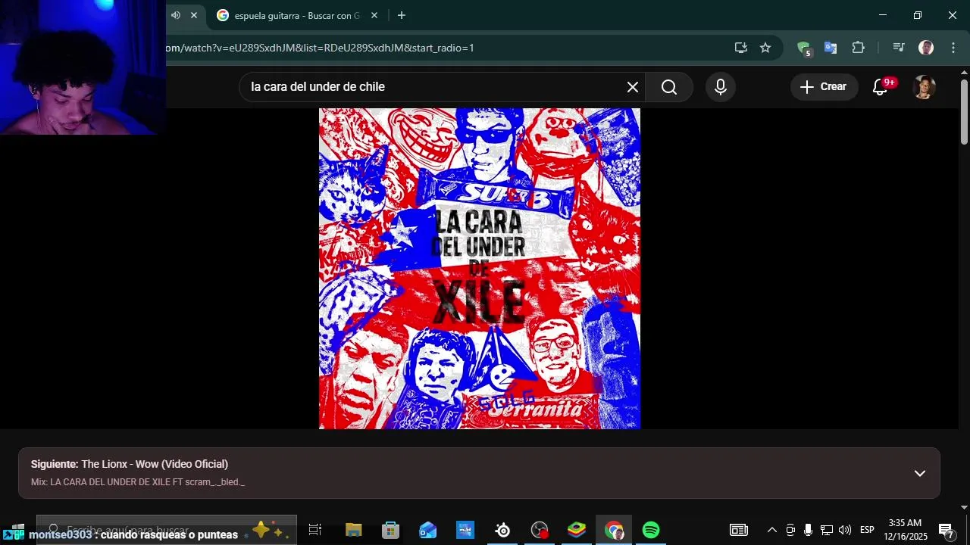Switch to espuela guitarra Google tab
970x545 pixels.
click(x=297, y=16)
